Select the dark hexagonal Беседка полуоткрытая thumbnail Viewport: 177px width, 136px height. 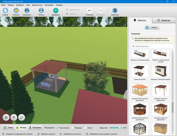click(x=140, y=109)
